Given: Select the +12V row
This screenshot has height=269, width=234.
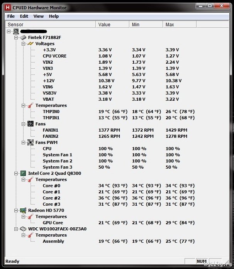Looking at the screenshot, I should [49, 81].
